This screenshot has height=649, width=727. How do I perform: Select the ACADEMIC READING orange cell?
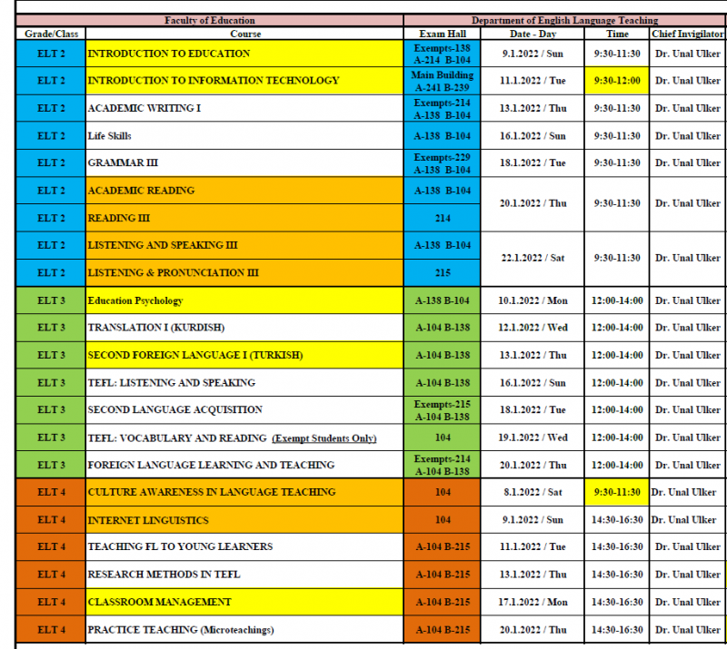coord(244,191)
